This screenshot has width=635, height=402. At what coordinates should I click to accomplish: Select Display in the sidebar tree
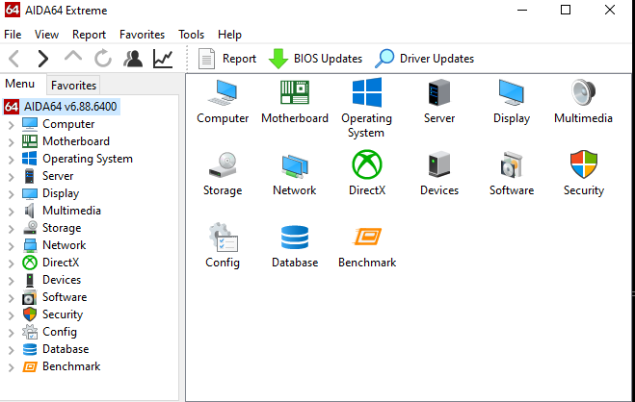coord(61,193)
